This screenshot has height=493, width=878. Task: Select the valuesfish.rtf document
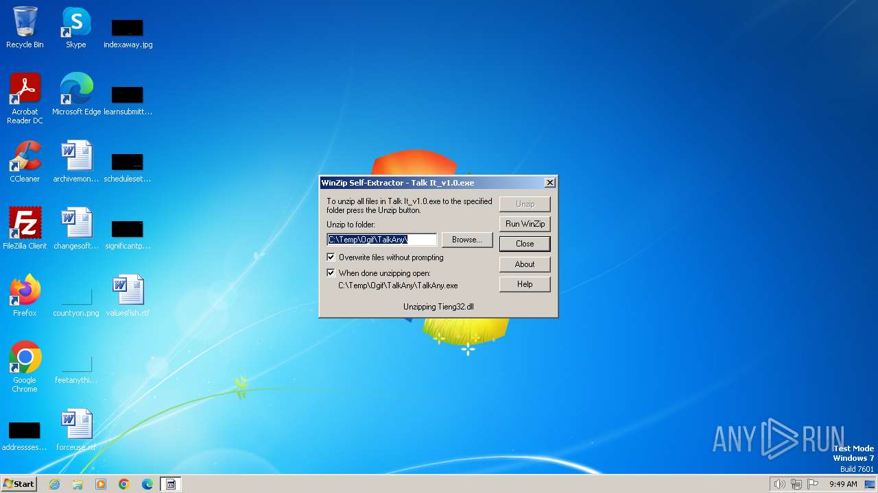tap(128, 295)
